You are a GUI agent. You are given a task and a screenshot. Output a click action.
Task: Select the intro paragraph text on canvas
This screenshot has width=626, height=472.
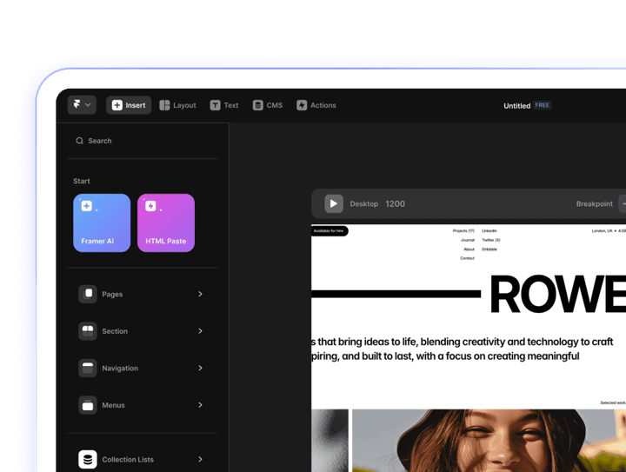point(463,349)
